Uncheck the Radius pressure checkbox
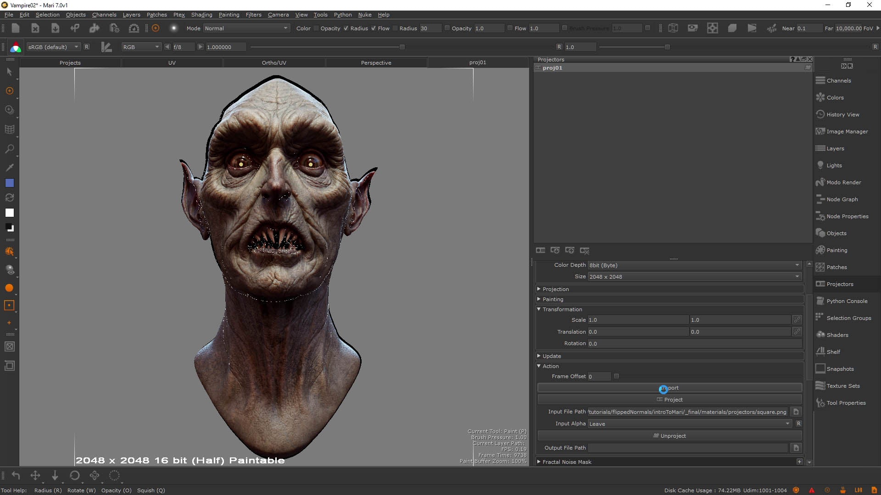 (x=346, y=28)
